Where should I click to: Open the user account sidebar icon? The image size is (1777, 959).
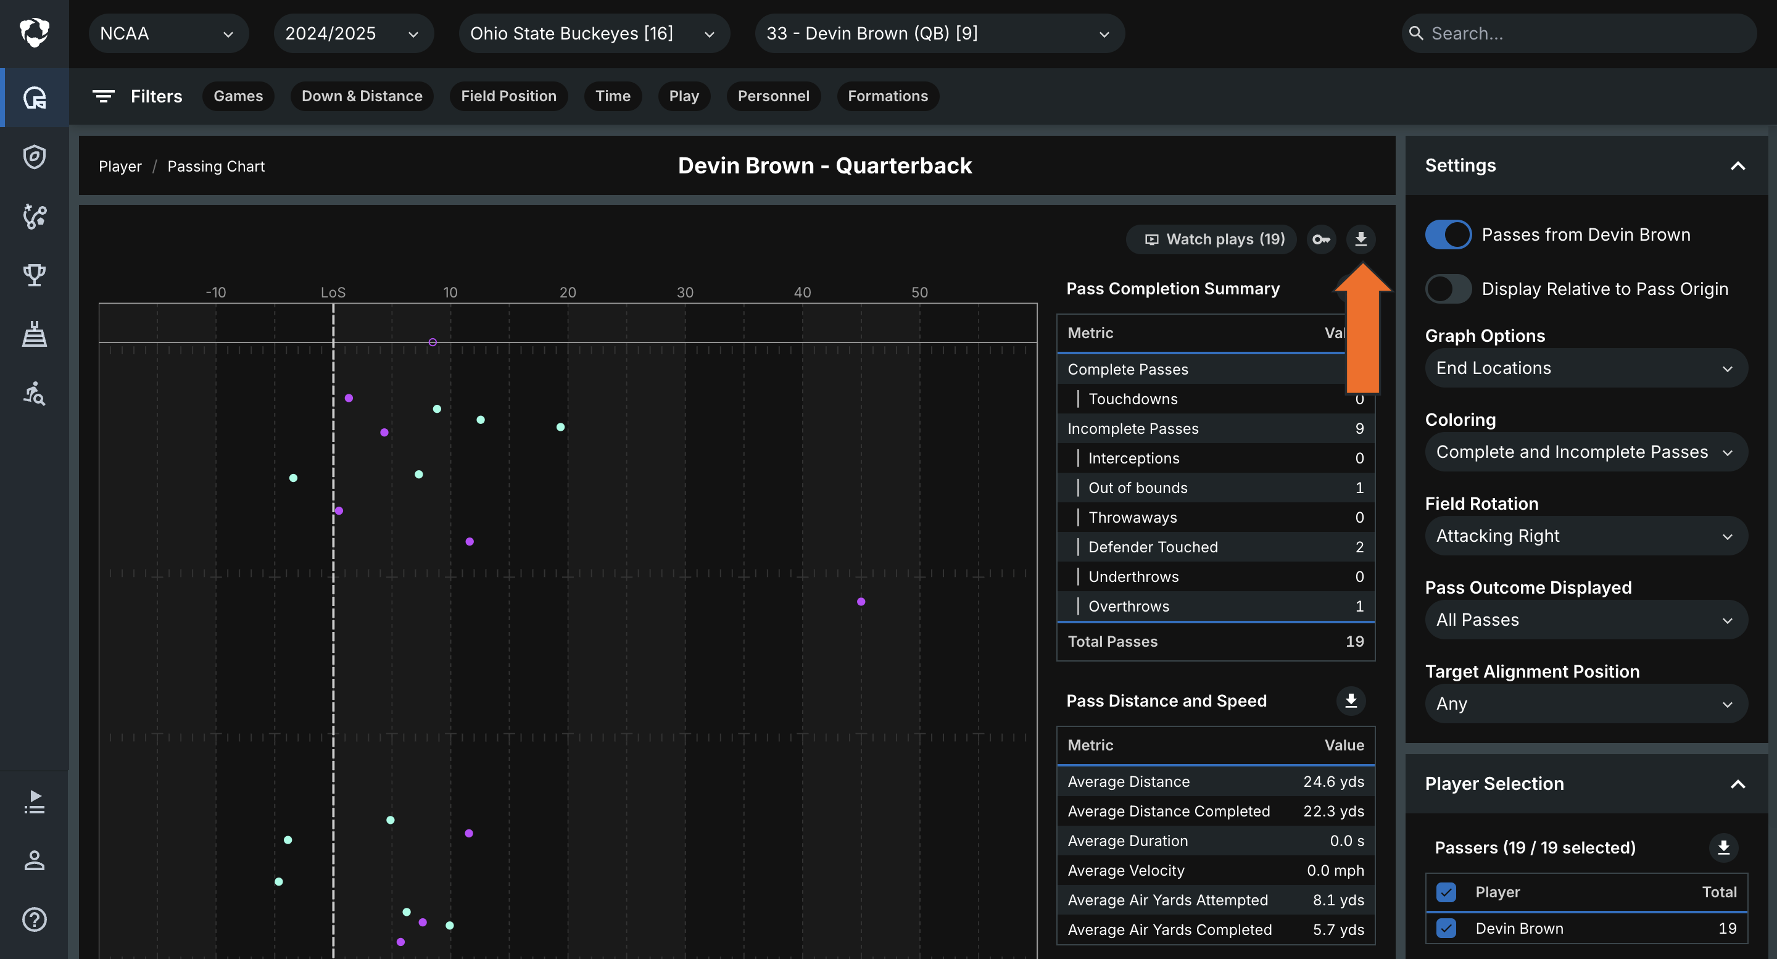(35, 860)
